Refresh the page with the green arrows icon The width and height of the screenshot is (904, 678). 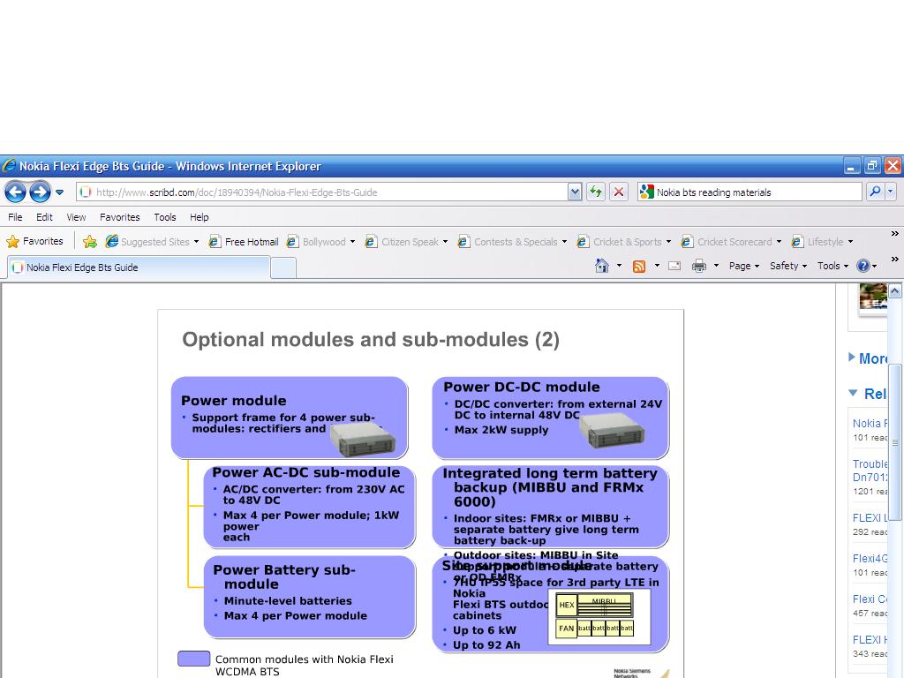pos(596,192)
